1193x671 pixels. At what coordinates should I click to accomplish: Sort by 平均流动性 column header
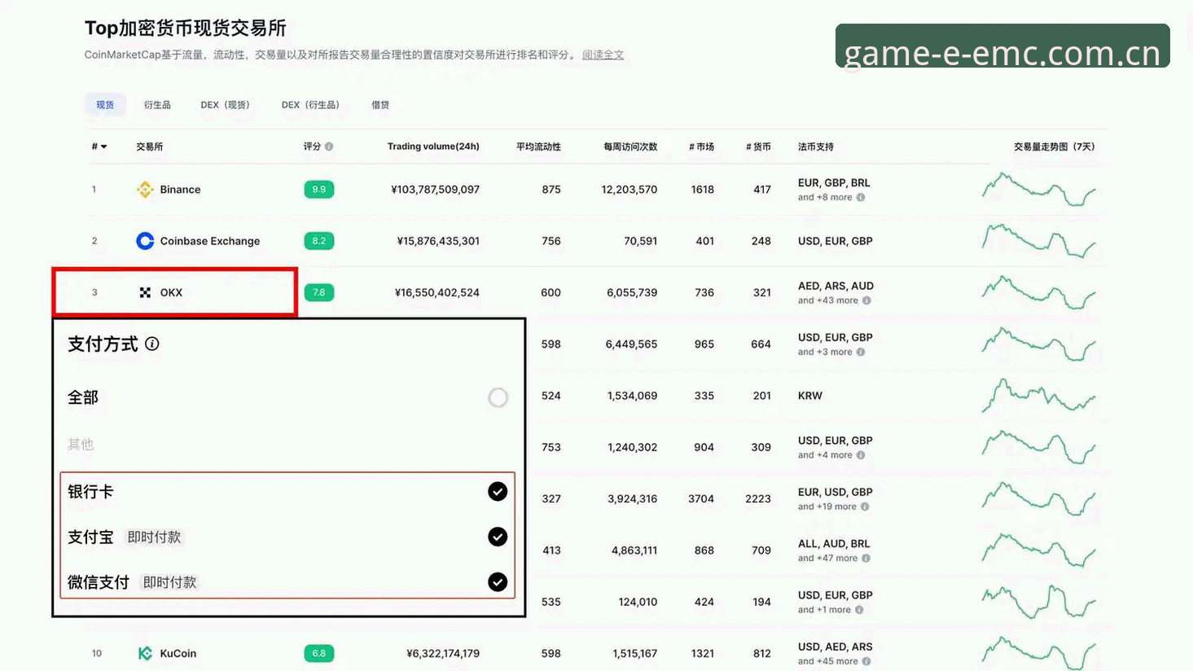538,147
